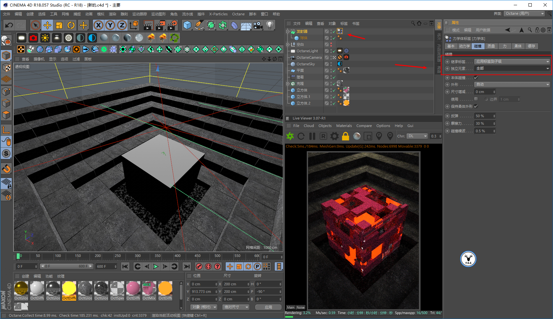This screenshot has width=553, height=319.
Task: Select the OctaneCamera object
Action: [x=309, y=57]
